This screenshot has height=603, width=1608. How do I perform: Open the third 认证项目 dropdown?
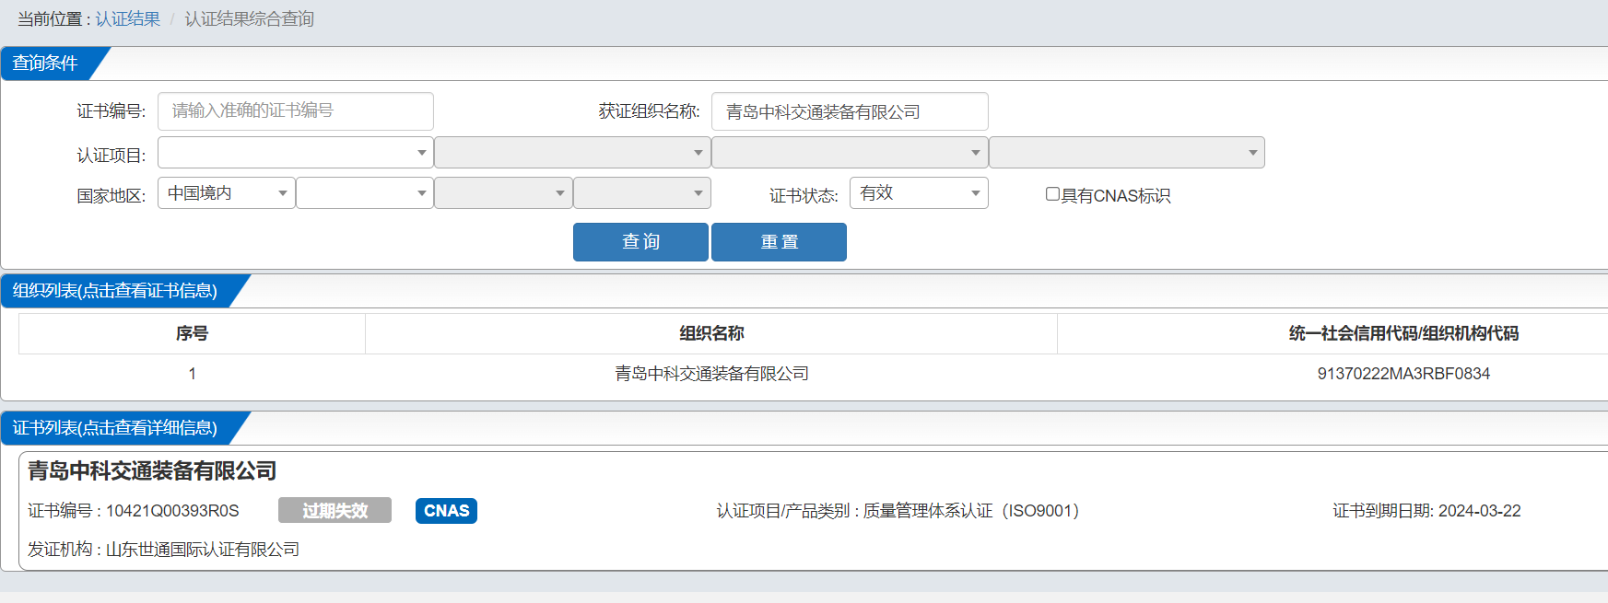point(851,153)
